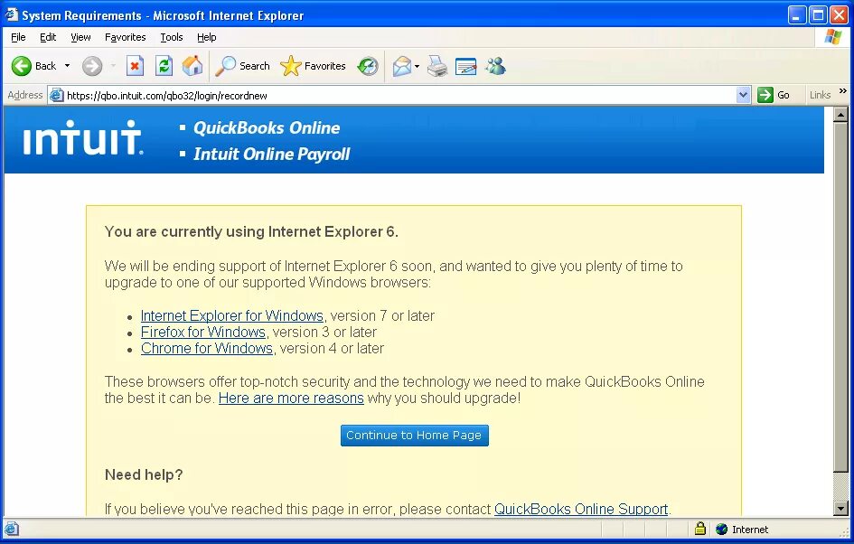854x544 pixels.
Task: Open the Back history dropdown arrow
Action: pyautogui.click(x=67, y=66)
